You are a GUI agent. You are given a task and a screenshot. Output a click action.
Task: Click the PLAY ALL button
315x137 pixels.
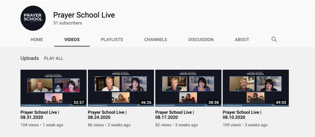(x=54, y=59)
